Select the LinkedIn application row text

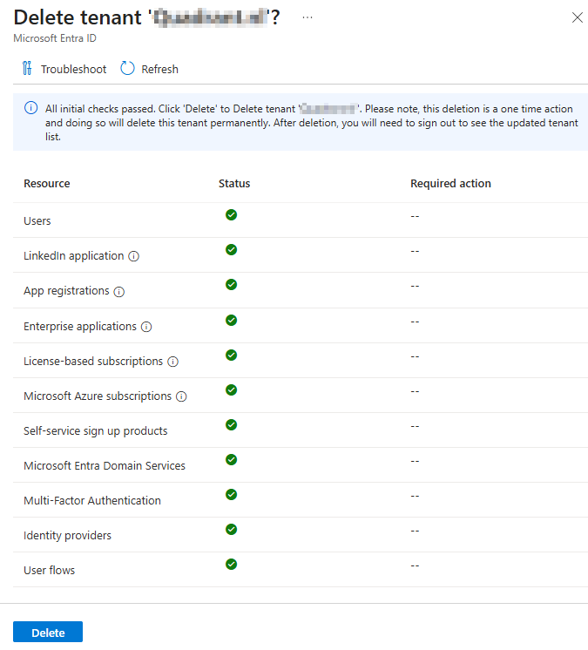pos(74,256)
